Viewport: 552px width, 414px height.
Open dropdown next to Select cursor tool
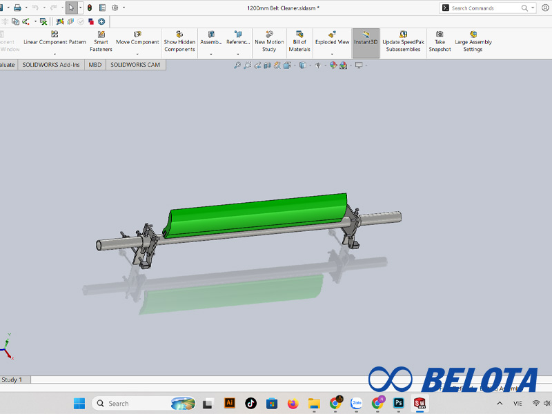[80, 8]
